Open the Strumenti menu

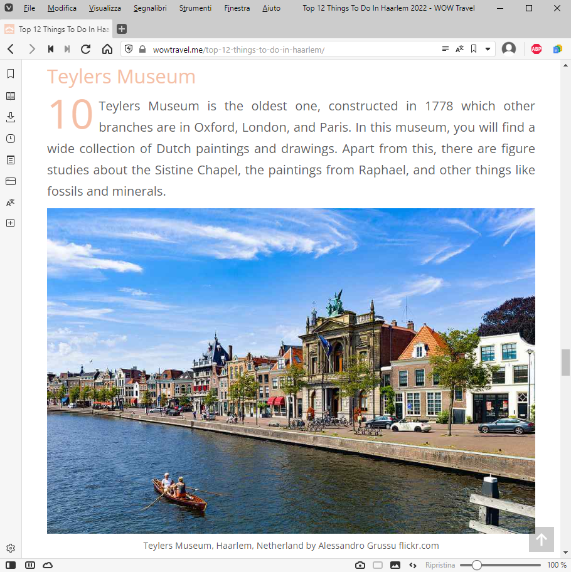(x=195, y=8)
